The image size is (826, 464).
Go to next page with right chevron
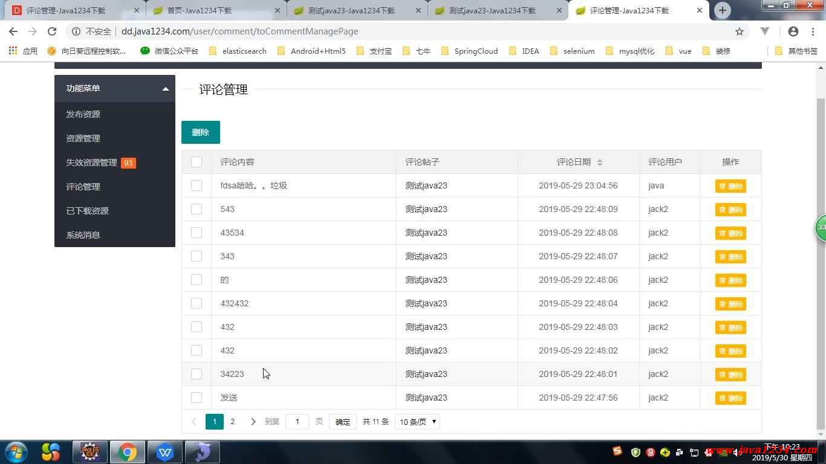pos(253,422)
